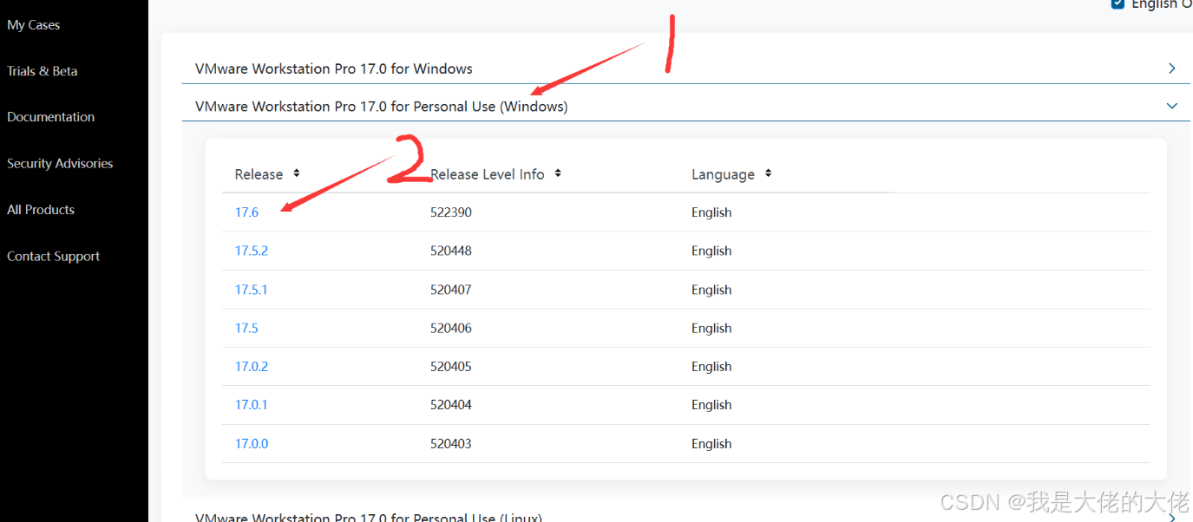
Task: Select Contact Support in sidebar
Action: point(54,257)
